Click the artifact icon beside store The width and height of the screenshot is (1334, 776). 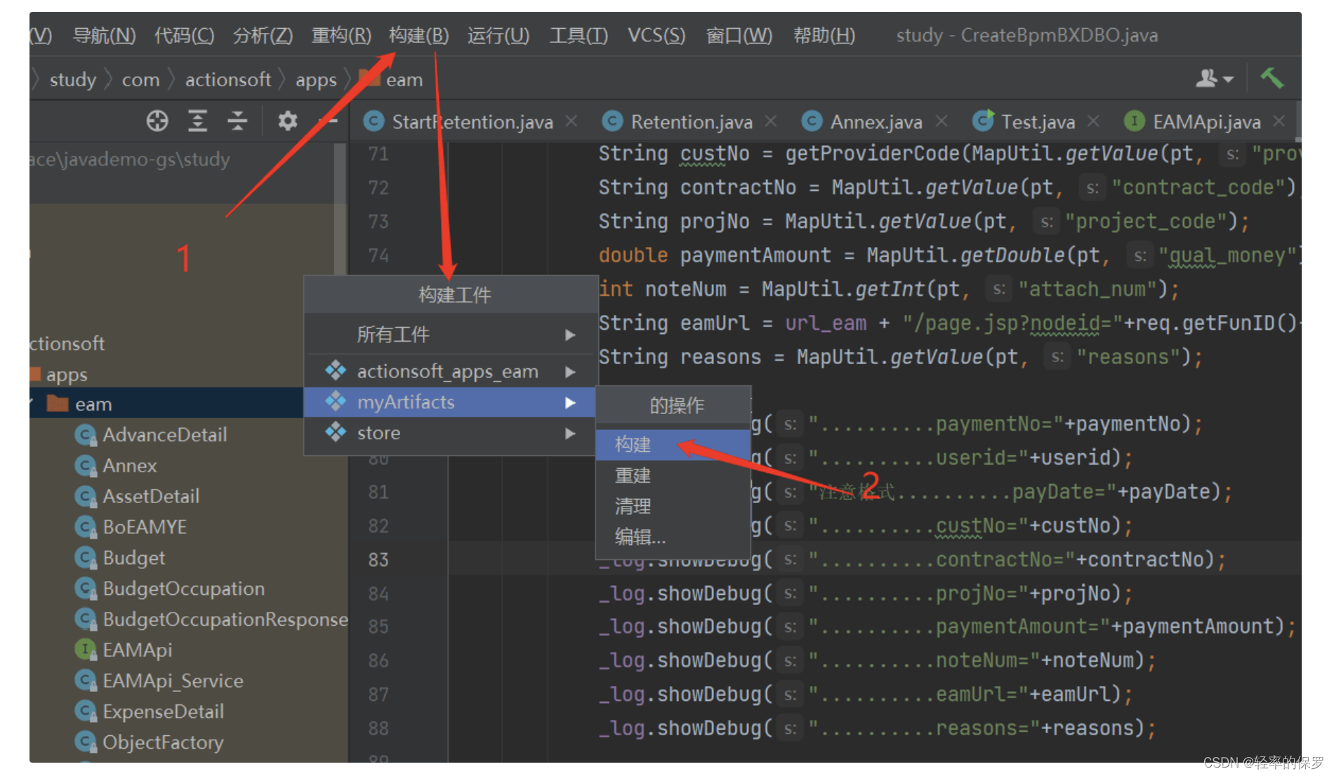pyautogui.click(x=336, y=432)
